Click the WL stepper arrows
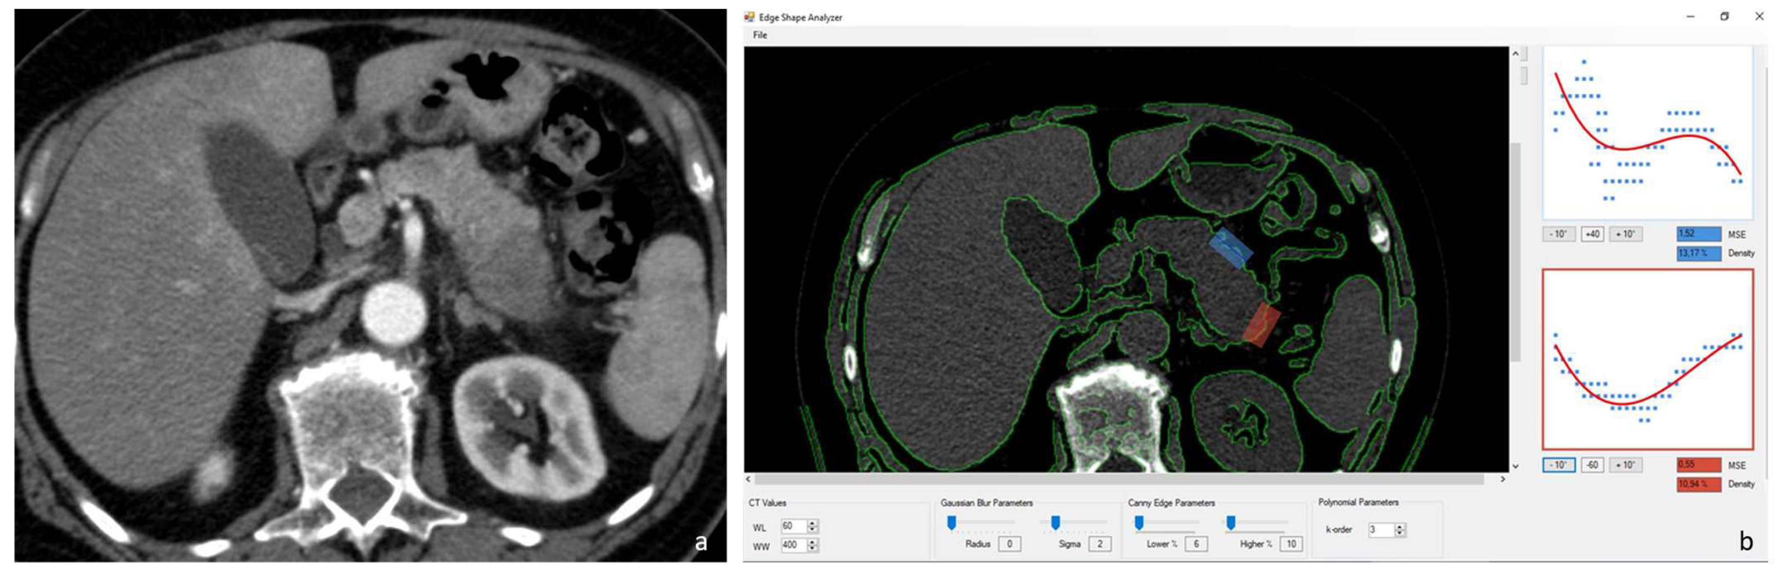Screen dimensions: 1778x573 click(812, 526)
